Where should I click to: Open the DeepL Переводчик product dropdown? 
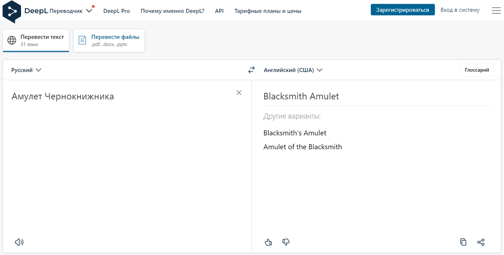coord(71,11)
